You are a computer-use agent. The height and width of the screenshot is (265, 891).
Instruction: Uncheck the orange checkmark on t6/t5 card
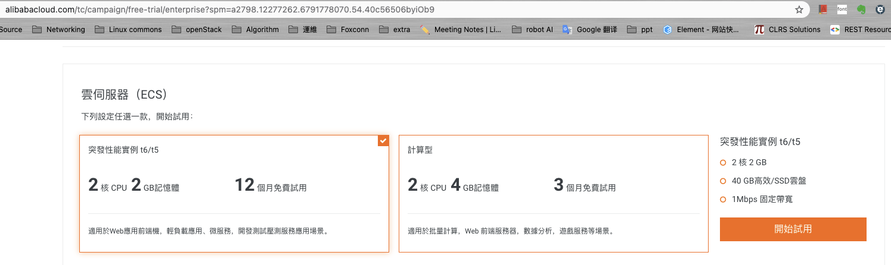coord(383,141)
